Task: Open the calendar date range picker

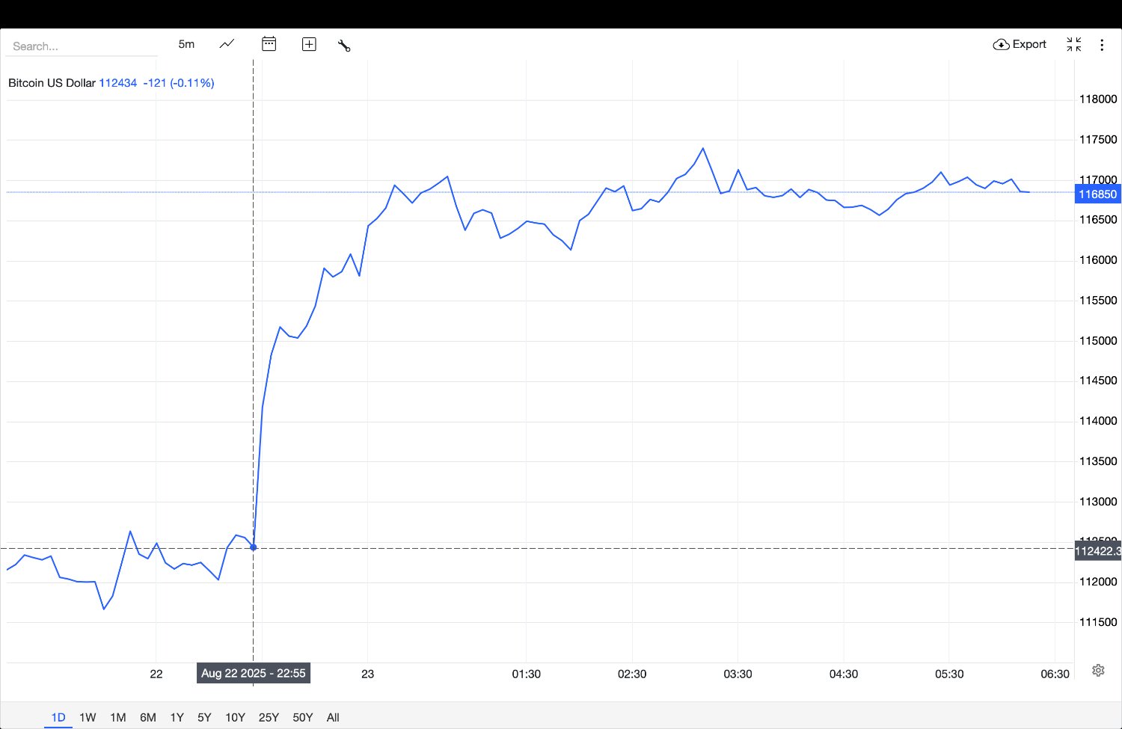Action: [269, 44]
